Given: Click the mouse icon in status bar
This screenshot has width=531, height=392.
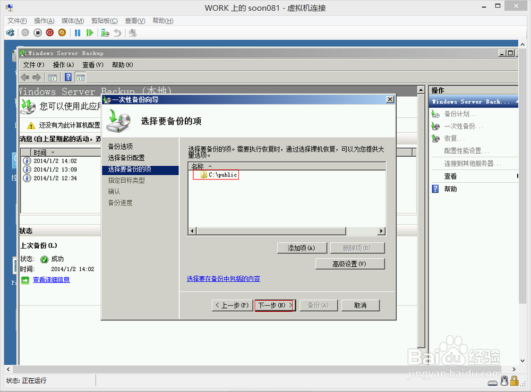Looking at the screenshot, I should pyautogui.click(x=504, y=381).
